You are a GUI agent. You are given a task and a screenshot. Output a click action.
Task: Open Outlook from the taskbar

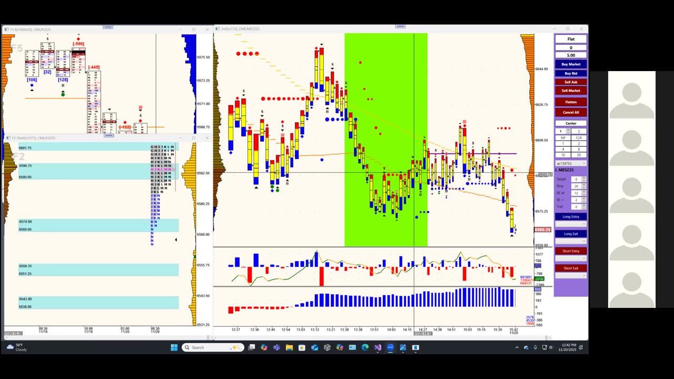click(x=314, y=347)
